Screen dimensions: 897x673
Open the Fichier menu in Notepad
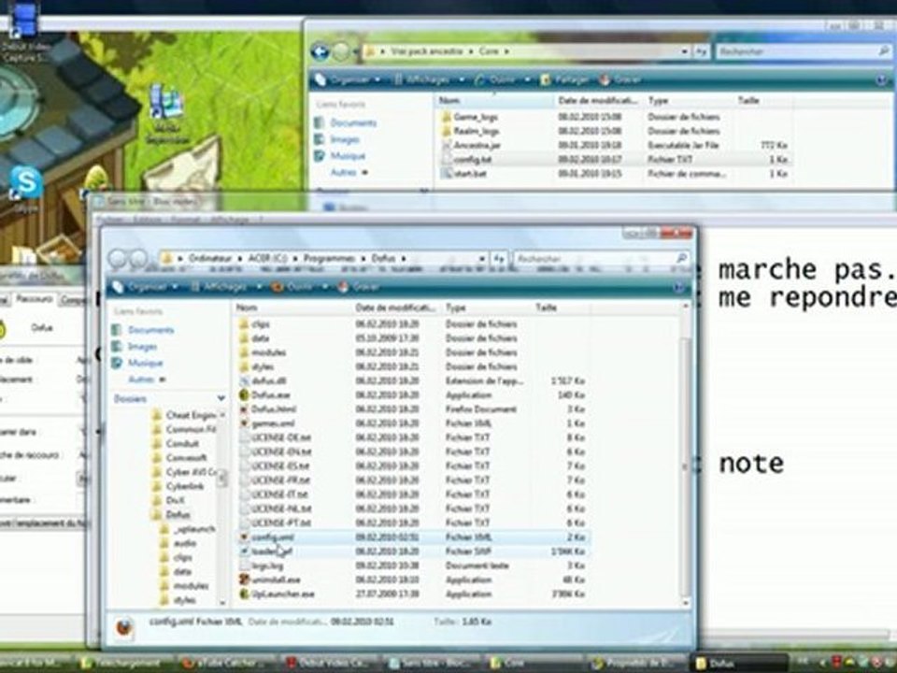coord(110,219)
